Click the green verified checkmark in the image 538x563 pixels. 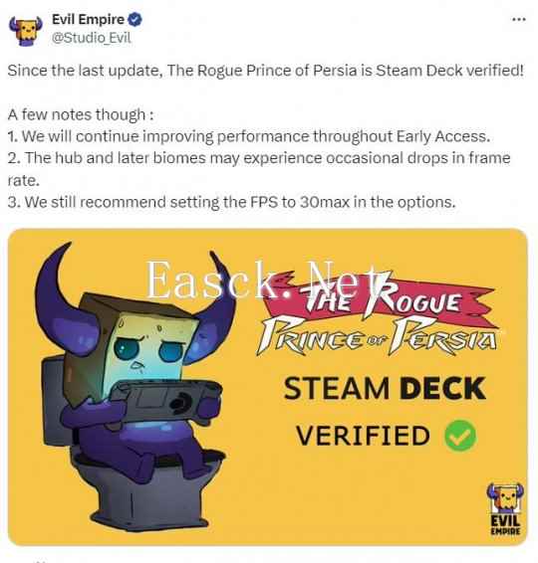tap(460, 436)
